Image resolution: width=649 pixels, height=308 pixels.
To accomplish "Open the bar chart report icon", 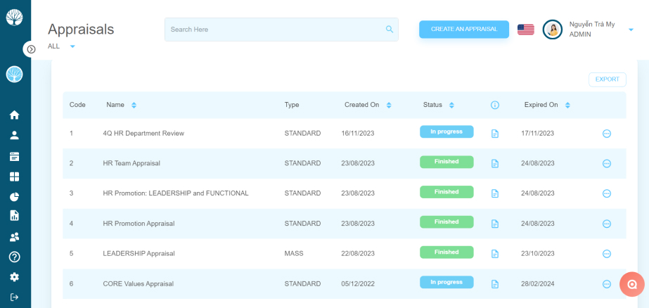I will coord(15,215).
